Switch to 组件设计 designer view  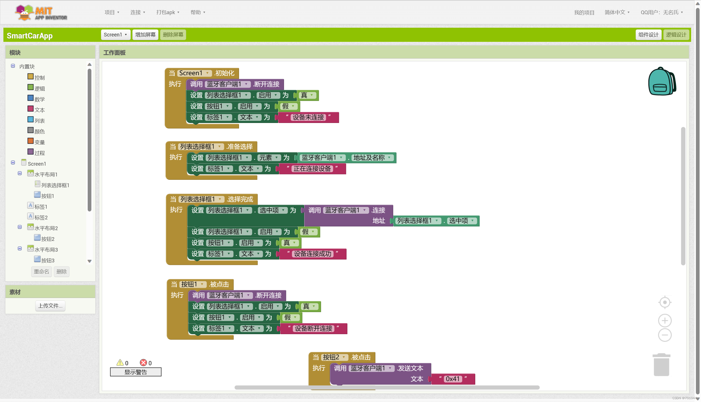[648, 35]
